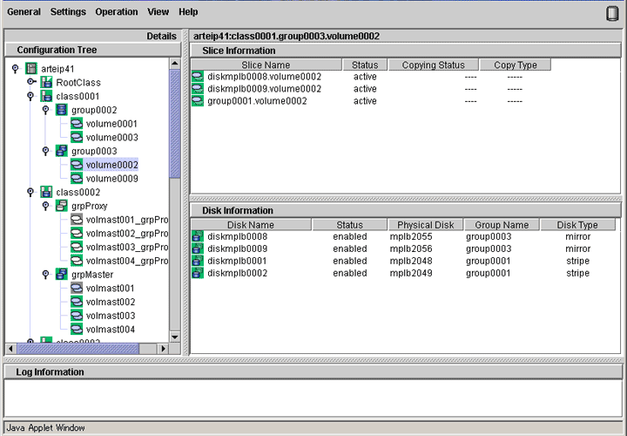Open the General menu
Viewport: 627px width, 436px height.
click(24, 12)
